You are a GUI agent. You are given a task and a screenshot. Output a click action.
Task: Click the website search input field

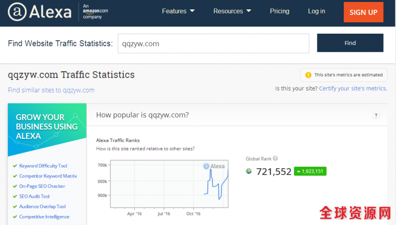tap(213, 44)
